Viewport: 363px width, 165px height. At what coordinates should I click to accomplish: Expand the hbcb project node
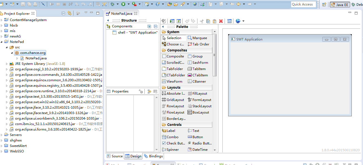[2, 25]
